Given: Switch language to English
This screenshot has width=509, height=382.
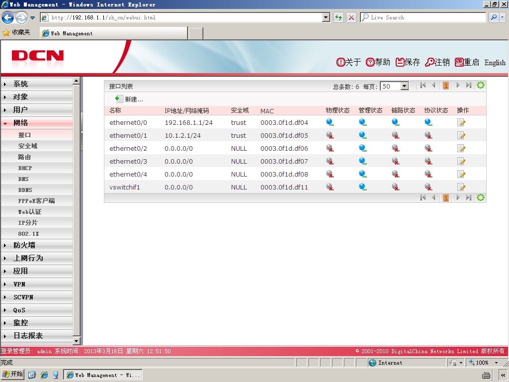Looking at the screenshot, I should (495, 62).
